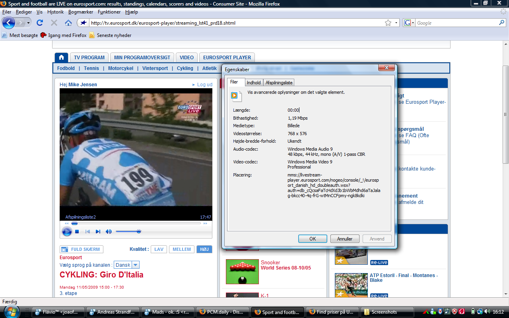The image size is (509, 318).
Task: Go to Firefox home page icon
Action: 68,23
